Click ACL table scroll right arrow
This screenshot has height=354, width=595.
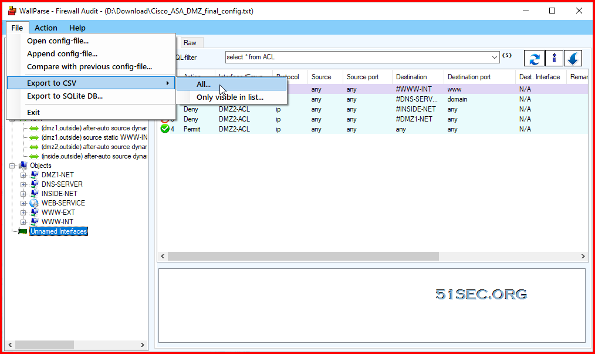[x=583, y=257]
